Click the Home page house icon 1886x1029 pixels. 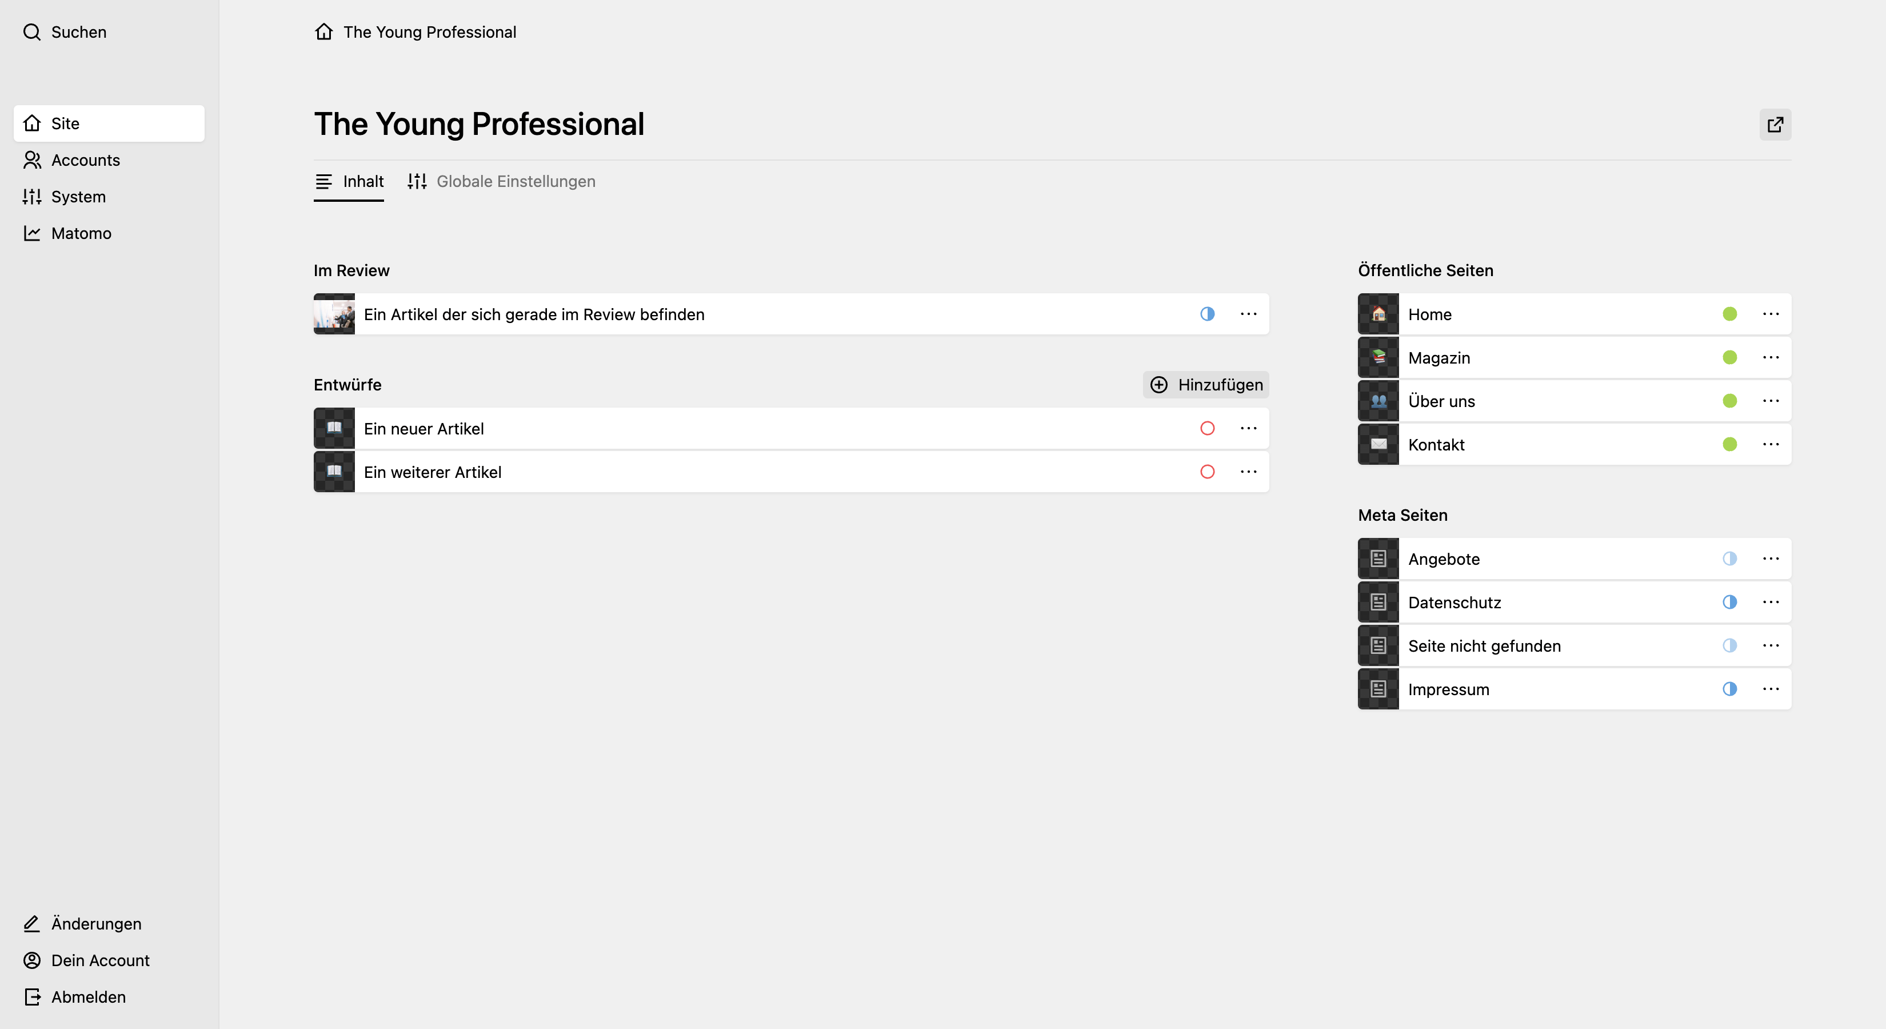click(x=1378, y=314)
